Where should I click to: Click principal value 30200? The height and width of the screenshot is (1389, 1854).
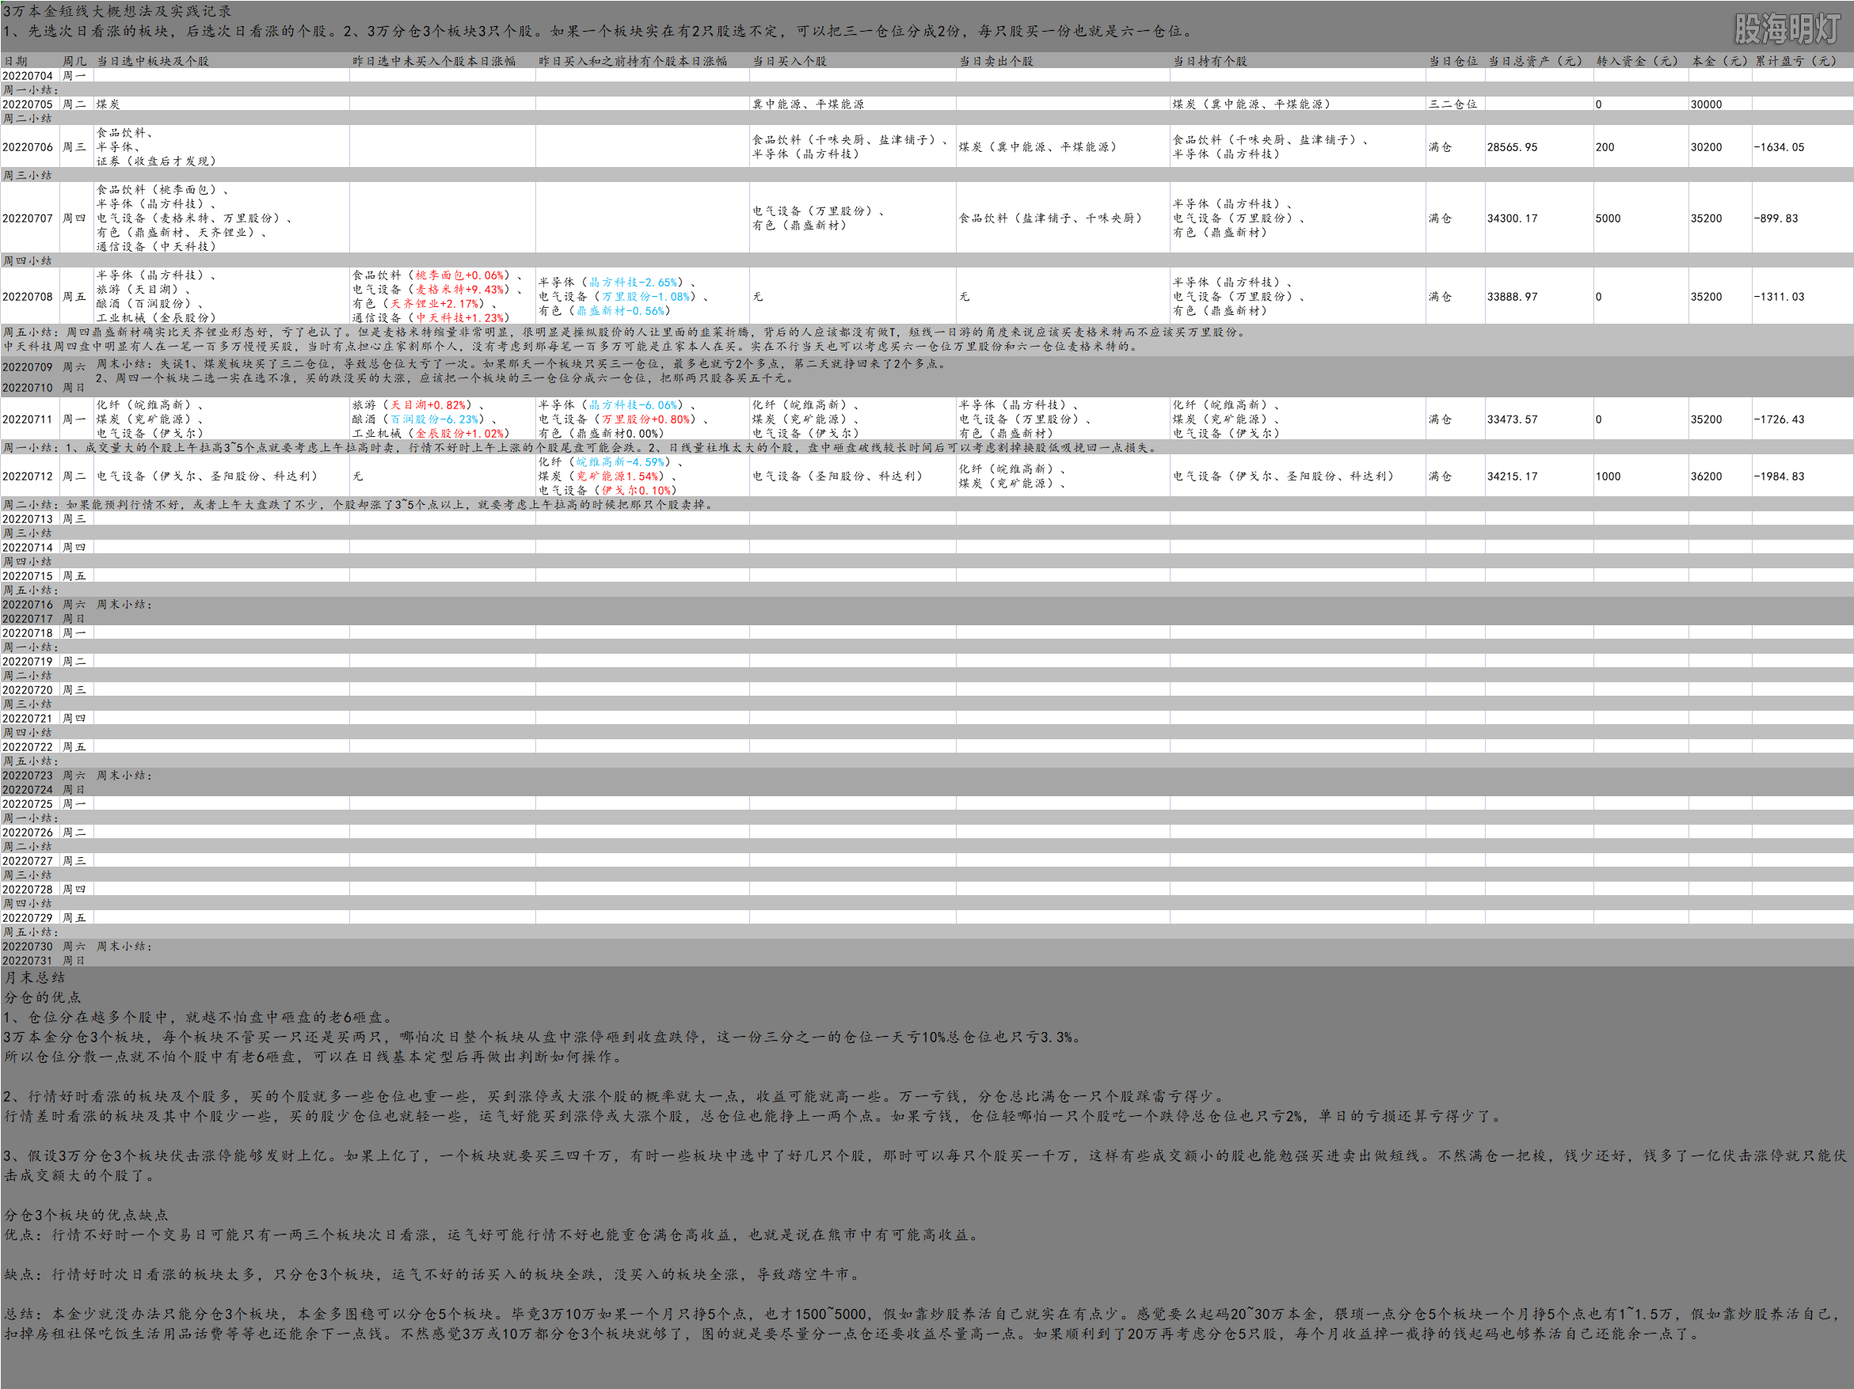pyautogui.click(x=1706, y=146)
